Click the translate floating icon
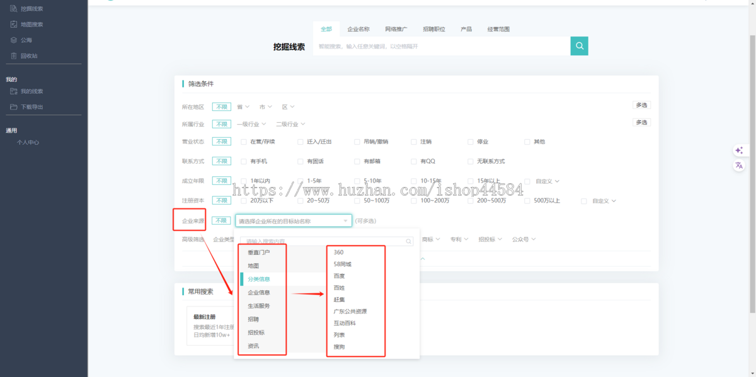The width and height of the screenshot is (756, 377). (x=739, y=166)
